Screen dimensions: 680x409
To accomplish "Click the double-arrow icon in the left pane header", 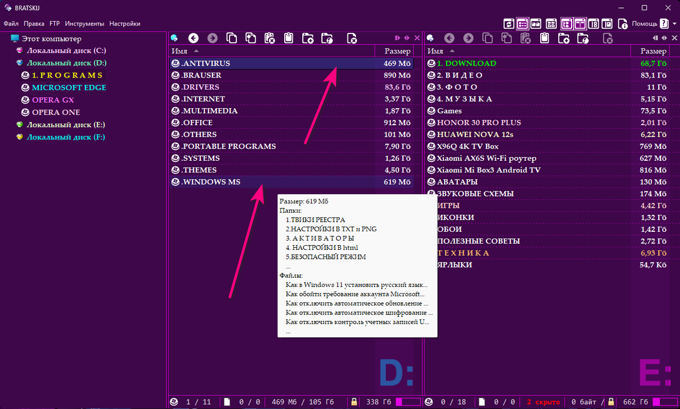I will (406, 38).
